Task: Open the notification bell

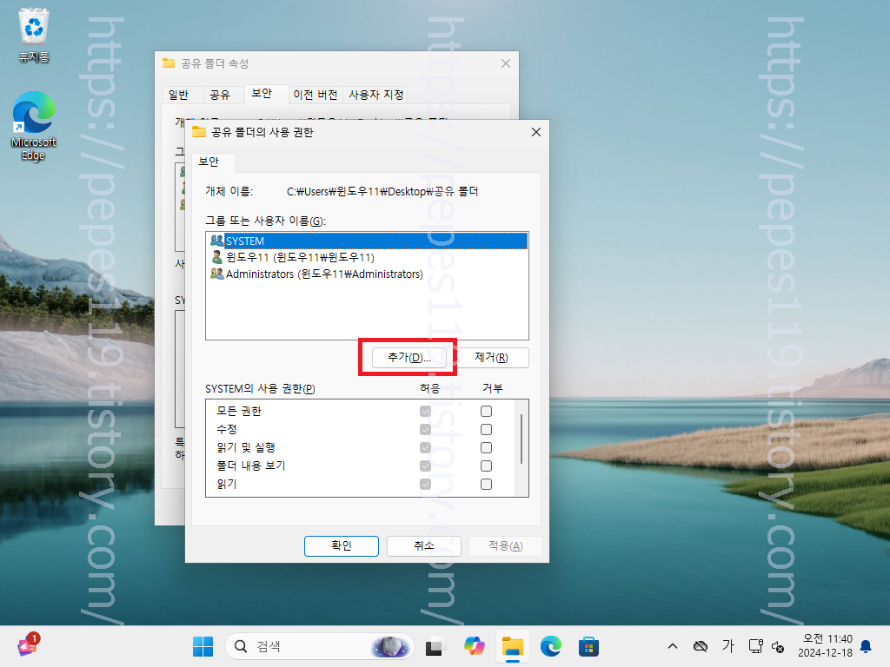Action: 866,646
